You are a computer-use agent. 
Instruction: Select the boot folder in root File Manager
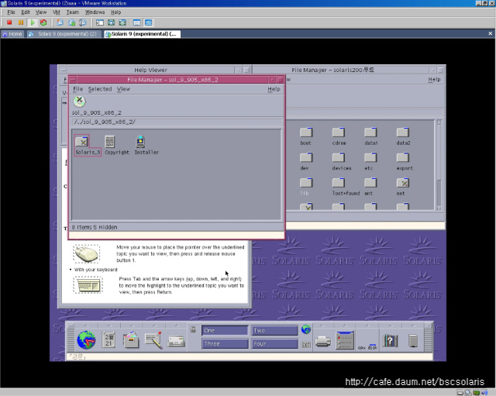pos(306,136)
